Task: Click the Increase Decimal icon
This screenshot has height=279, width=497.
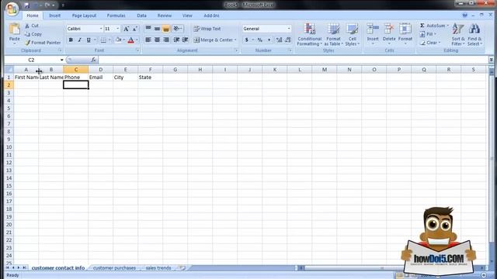Action: click(279, 40)
